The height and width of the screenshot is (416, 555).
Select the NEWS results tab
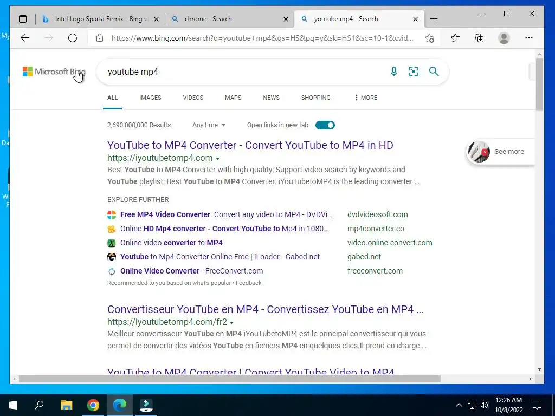click(x=271, y=97)
